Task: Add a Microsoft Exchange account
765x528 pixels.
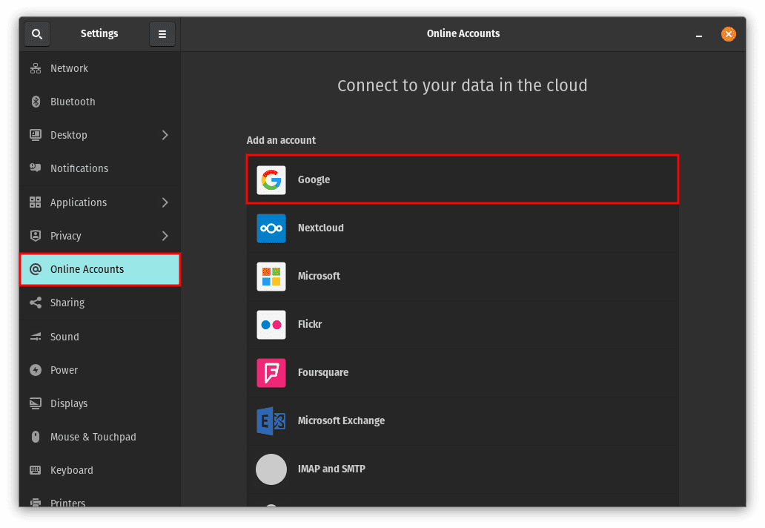Action: (x=463, y=420)
